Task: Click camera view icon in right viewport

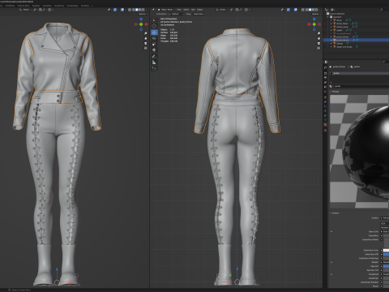Action: point(318,43)
